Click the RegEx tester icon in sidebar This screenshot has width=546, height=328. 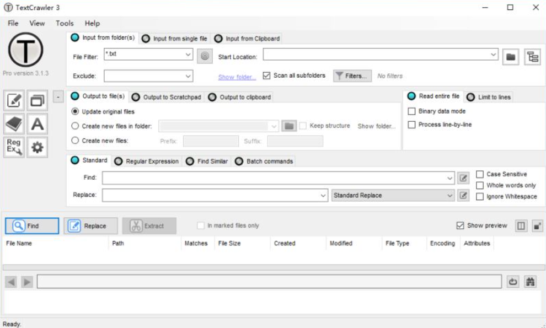pyautogui.click(x=14, y=148)
